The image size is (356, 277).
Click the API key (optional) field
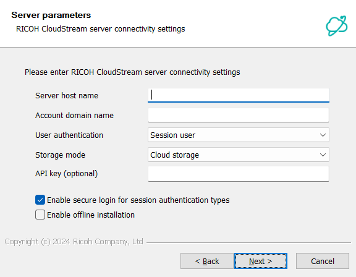pyautogui.click(x=239, y=174)
